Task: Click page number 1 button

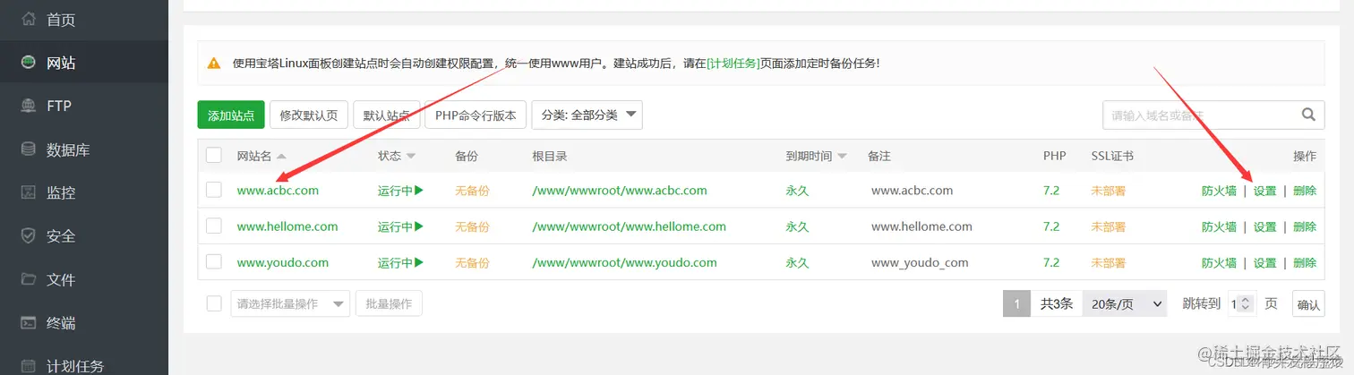Action: point(1016,303)
